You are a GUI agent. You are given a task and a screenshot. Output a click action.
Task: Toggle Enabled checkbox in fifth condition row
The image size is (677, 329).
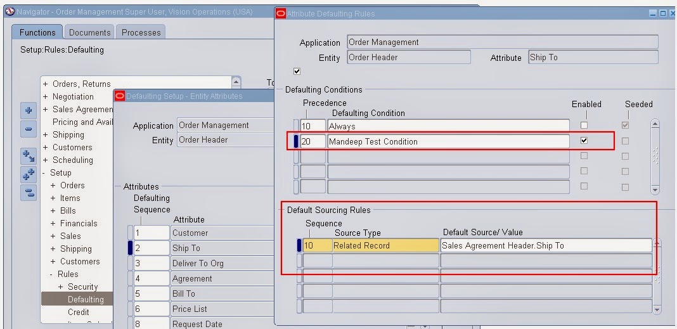tap(584, 186)
